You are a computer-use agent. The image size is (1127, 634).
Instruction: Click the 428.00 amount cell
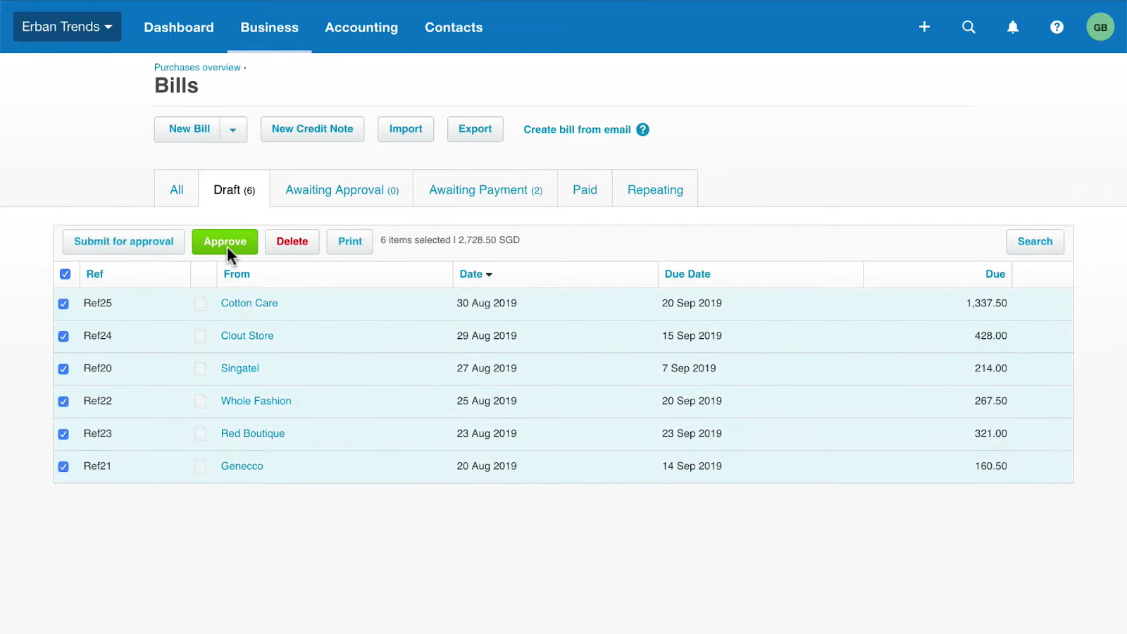pyautogui.click(x=990, y=335)
